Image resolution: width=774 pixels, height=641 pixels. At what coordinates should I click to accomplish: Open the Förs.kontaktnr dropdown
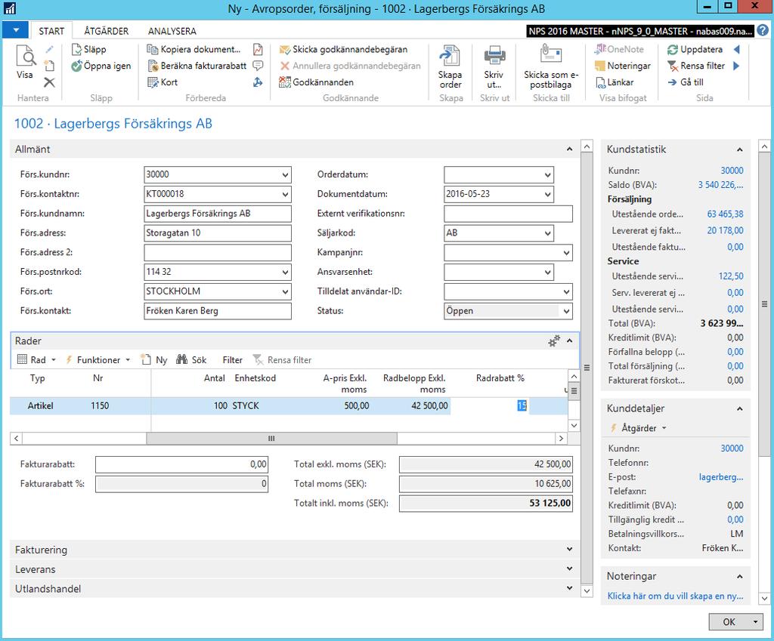coord(285,194)
